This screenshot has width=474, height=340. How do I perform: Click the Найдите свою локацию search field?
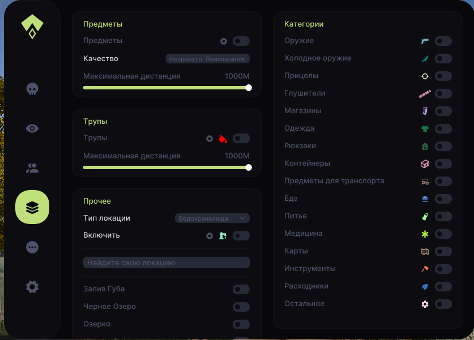[166, 262]
